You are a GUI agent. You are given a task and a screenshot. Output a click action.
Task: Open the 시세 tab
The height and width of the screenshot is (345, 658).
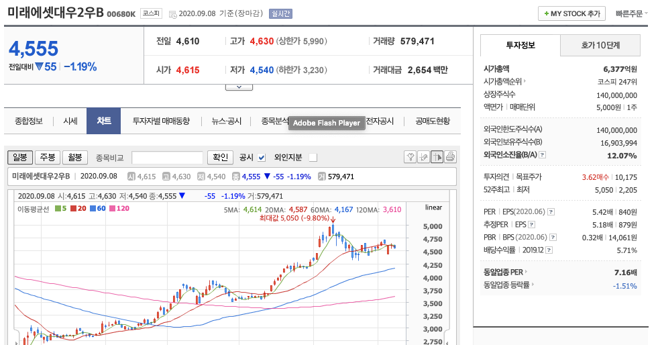click(70, 121)
